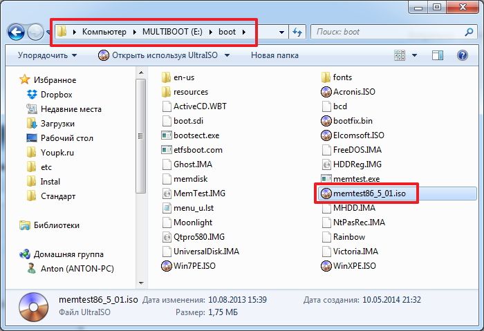Screen dimensions: 484x331
Task: Open Библиотеки in the navigation pane
Action: pyautogui.click(x=57, y=225)
